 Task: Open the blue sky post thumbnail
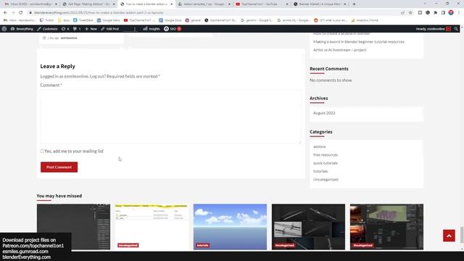(230, 227)
